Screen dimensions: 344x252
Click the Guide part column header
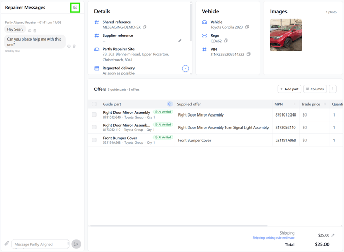[x=138, y=104]
